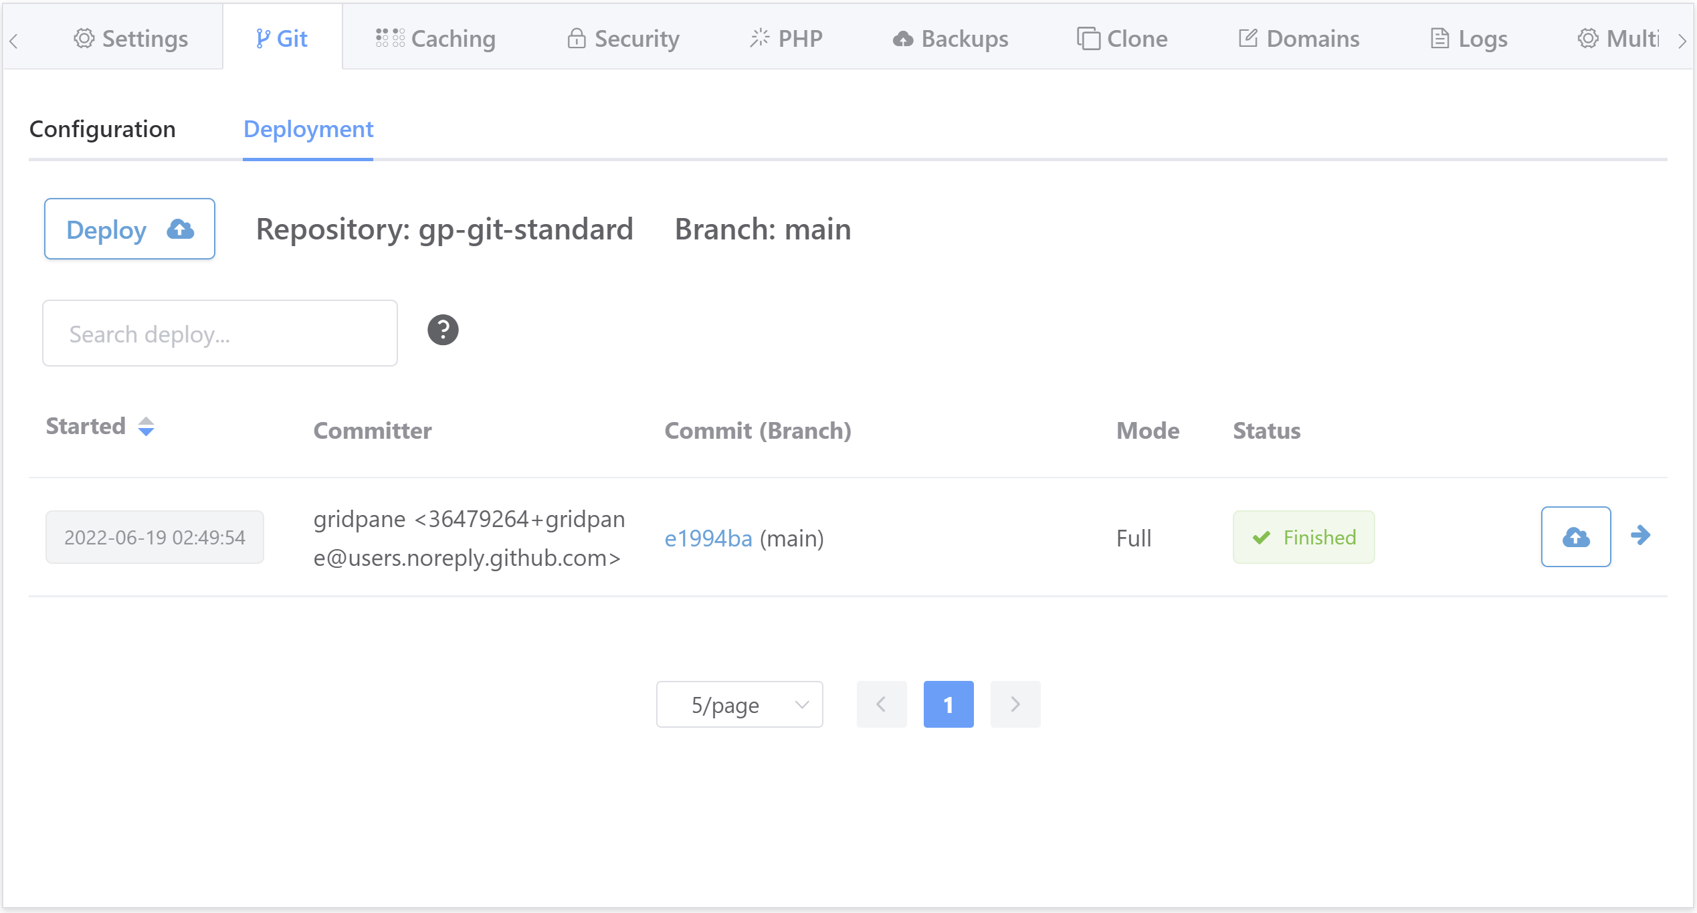Image resolution: width=1697 pixels, height=913 pixels.
Task: Click the redeploy cloud icon in row
Action: 1575,537
